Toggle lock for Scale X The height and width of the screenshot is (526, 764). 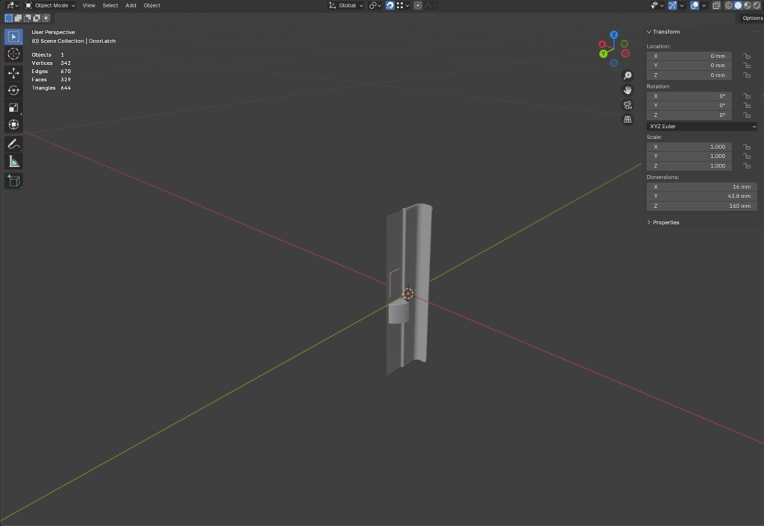coord(747,147)
